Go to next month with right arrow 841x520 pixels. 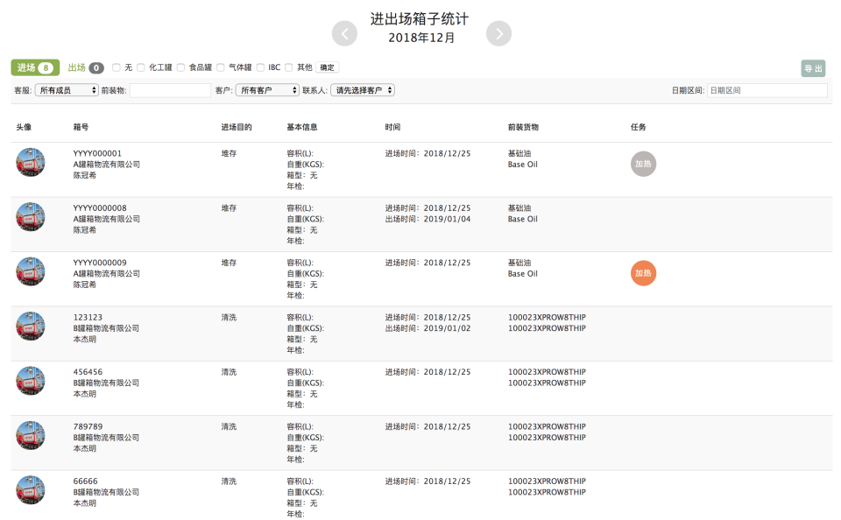click(x=498, y=33)
